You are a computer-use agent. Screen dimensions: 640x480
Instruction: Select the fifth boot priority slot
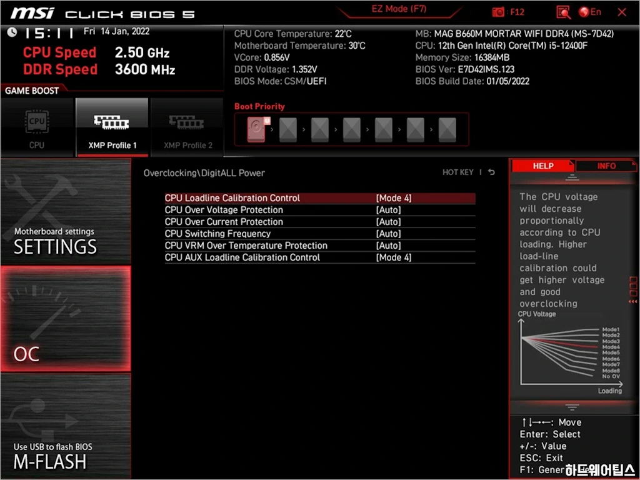click(383, 129)
